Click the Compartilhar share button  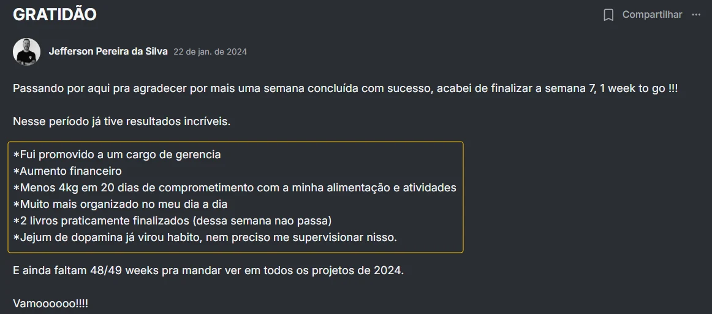[652, 15]
